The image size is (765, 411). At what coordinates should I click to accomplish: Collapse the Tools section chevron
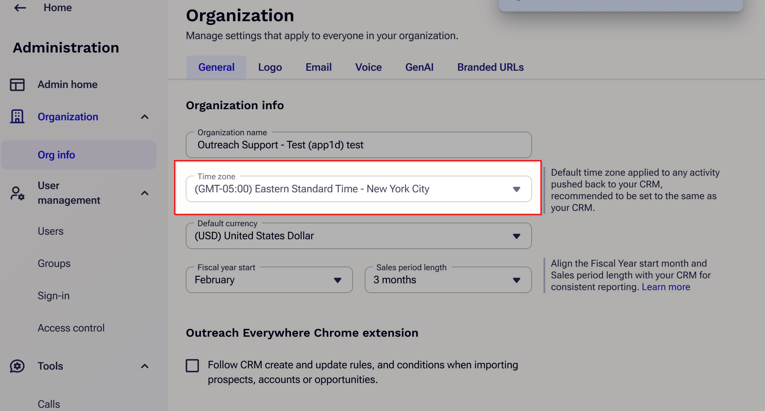pos(145,366)
